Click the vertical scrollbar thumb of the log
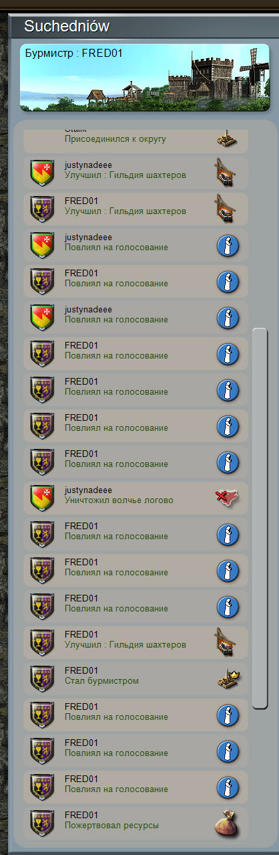279x855 pixels. pyautogui.click(x=260, y=518)
